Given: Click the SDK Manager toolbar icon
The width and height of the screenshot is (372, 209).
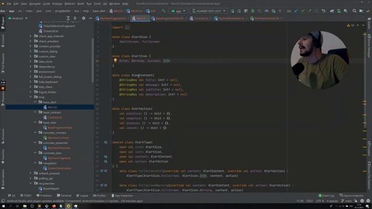Looking at the screenshot, I should [x=346, y=11].
